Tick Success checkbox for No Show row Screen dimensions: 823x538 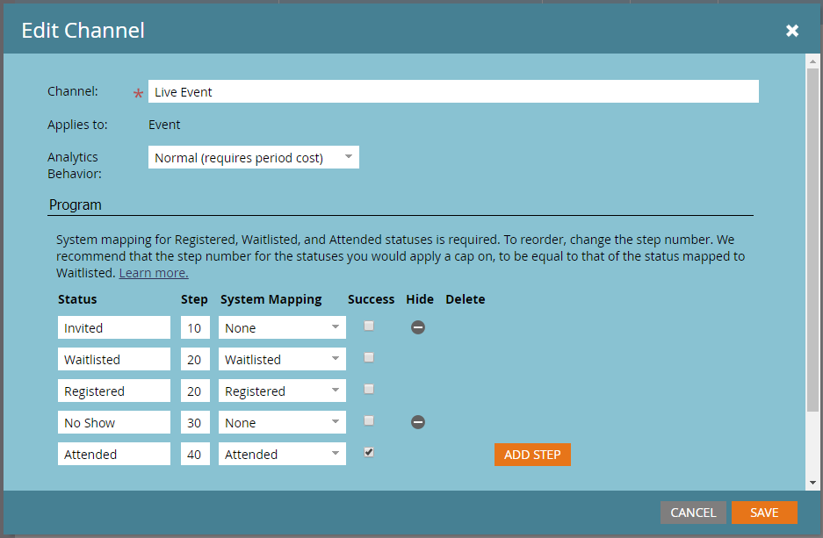(369, 420)
